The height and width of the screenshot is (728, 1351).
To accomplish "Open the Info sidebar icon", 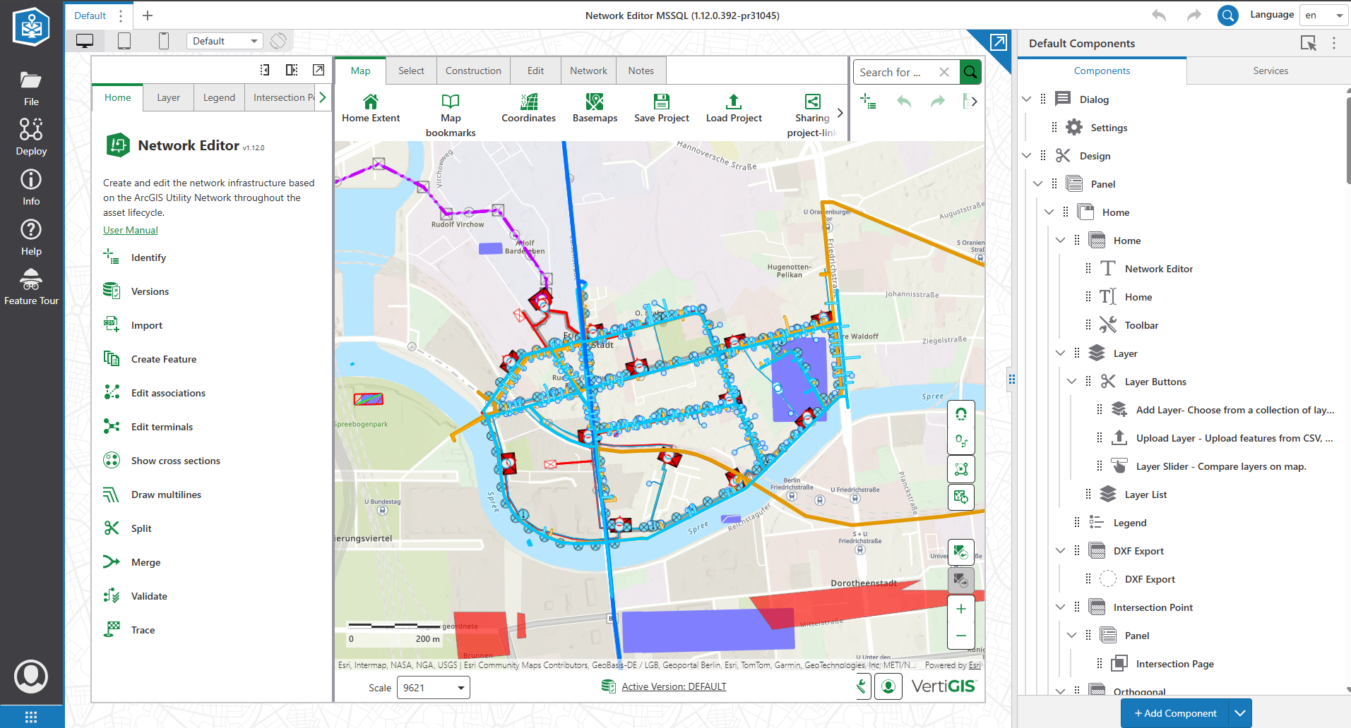I will (31, 187).
